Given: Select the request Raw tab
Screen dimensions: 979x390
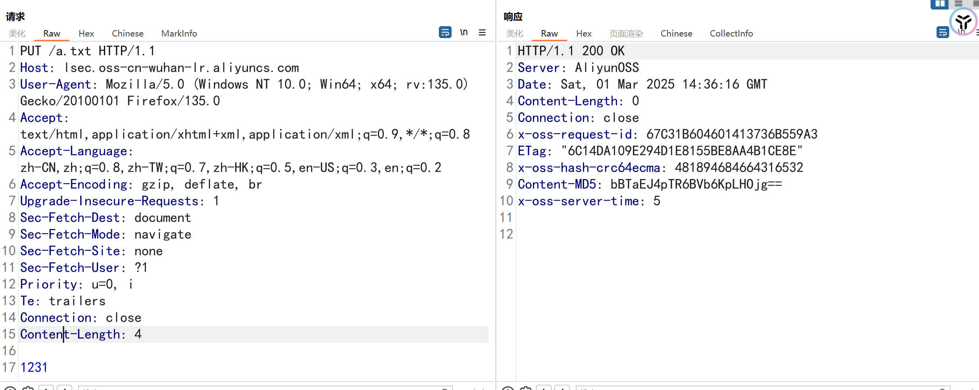Looking at the screenshot, I should 52,33.
